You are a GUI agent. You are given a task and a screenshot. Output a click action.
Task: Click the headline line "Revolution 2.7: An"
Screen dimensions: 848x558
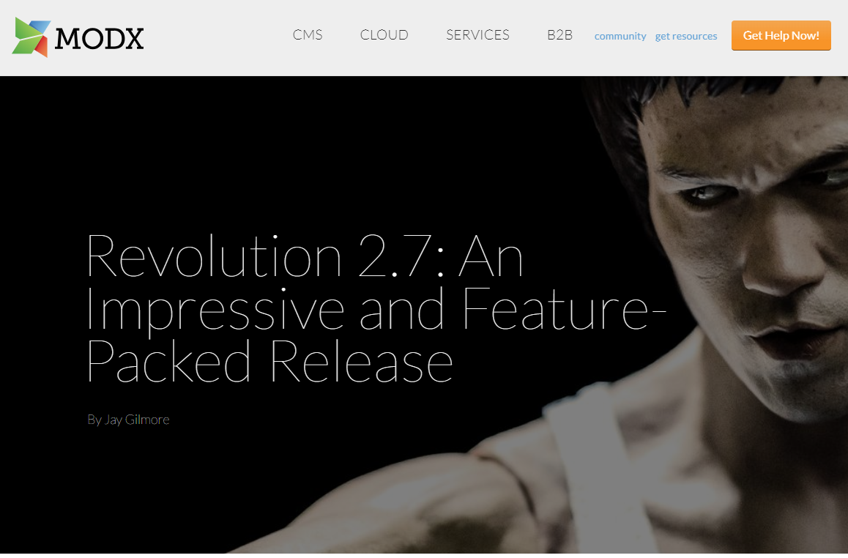[305, 256]
